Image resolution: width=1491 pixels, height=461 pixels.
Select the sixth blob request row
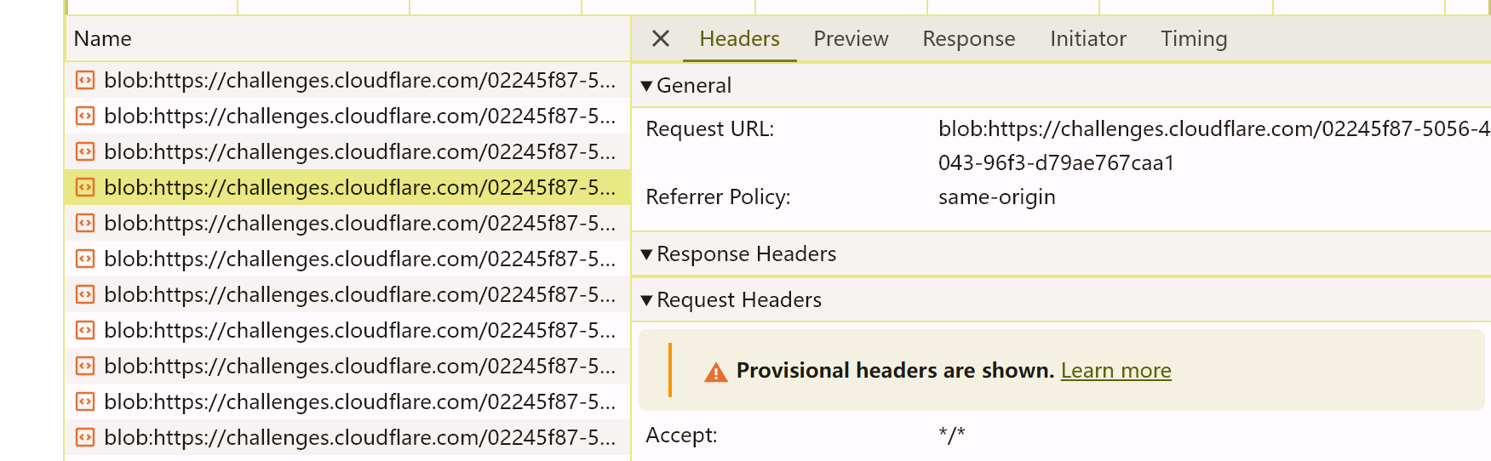coord(358,259)
